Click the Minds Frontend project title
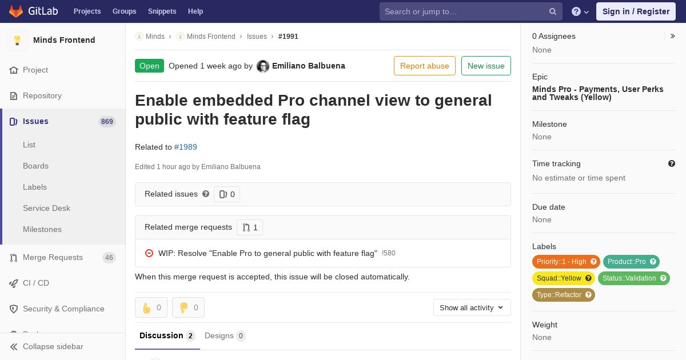The image size is (686, 360). (x=64, y=40)
